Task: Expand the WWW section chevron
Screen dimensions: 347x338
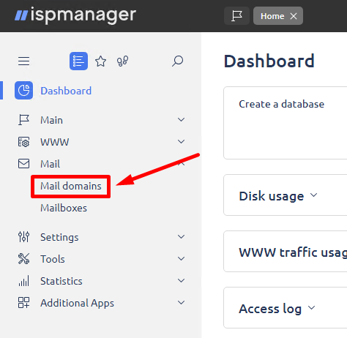Action: click(x=181, y=142)
